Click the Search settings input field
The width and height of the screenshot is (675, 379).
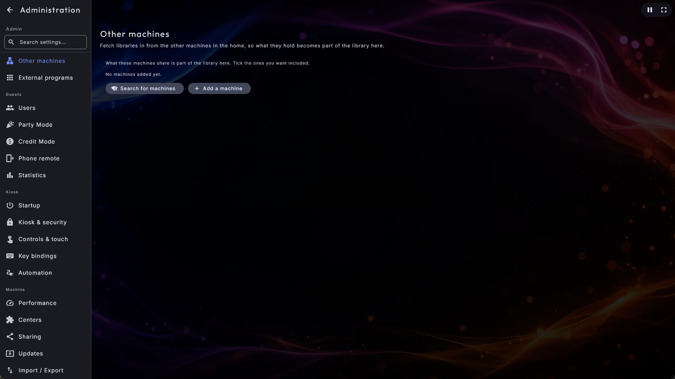point(45,42)
